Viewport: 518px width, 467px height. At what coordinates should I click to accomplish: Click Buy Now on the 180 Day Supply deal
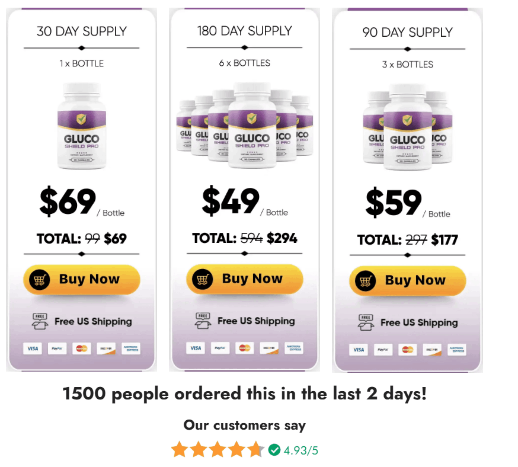click(x=244, y=279)
